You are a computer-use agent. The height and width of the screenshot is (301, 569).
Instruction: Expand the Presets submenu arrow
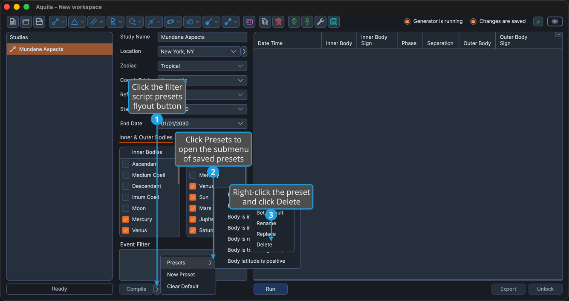(x=210, y=263)
